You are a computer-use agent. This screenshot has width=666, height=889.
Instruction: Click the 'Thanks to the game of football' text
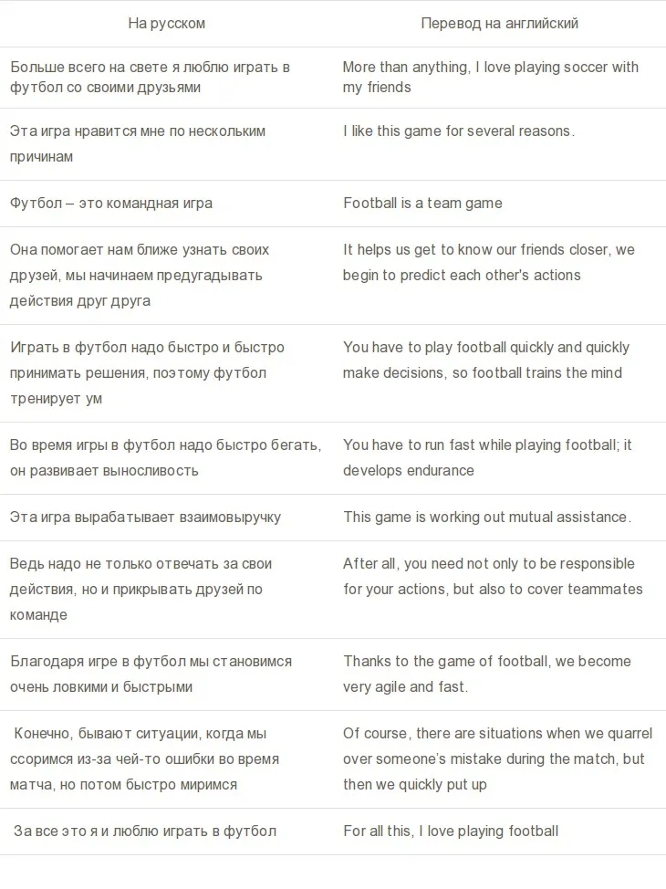pos(487,674)
